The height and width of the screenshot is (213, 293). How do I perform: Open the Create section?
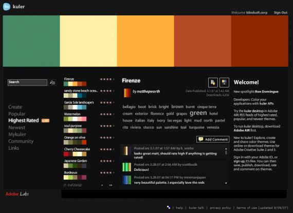point(15,107)
